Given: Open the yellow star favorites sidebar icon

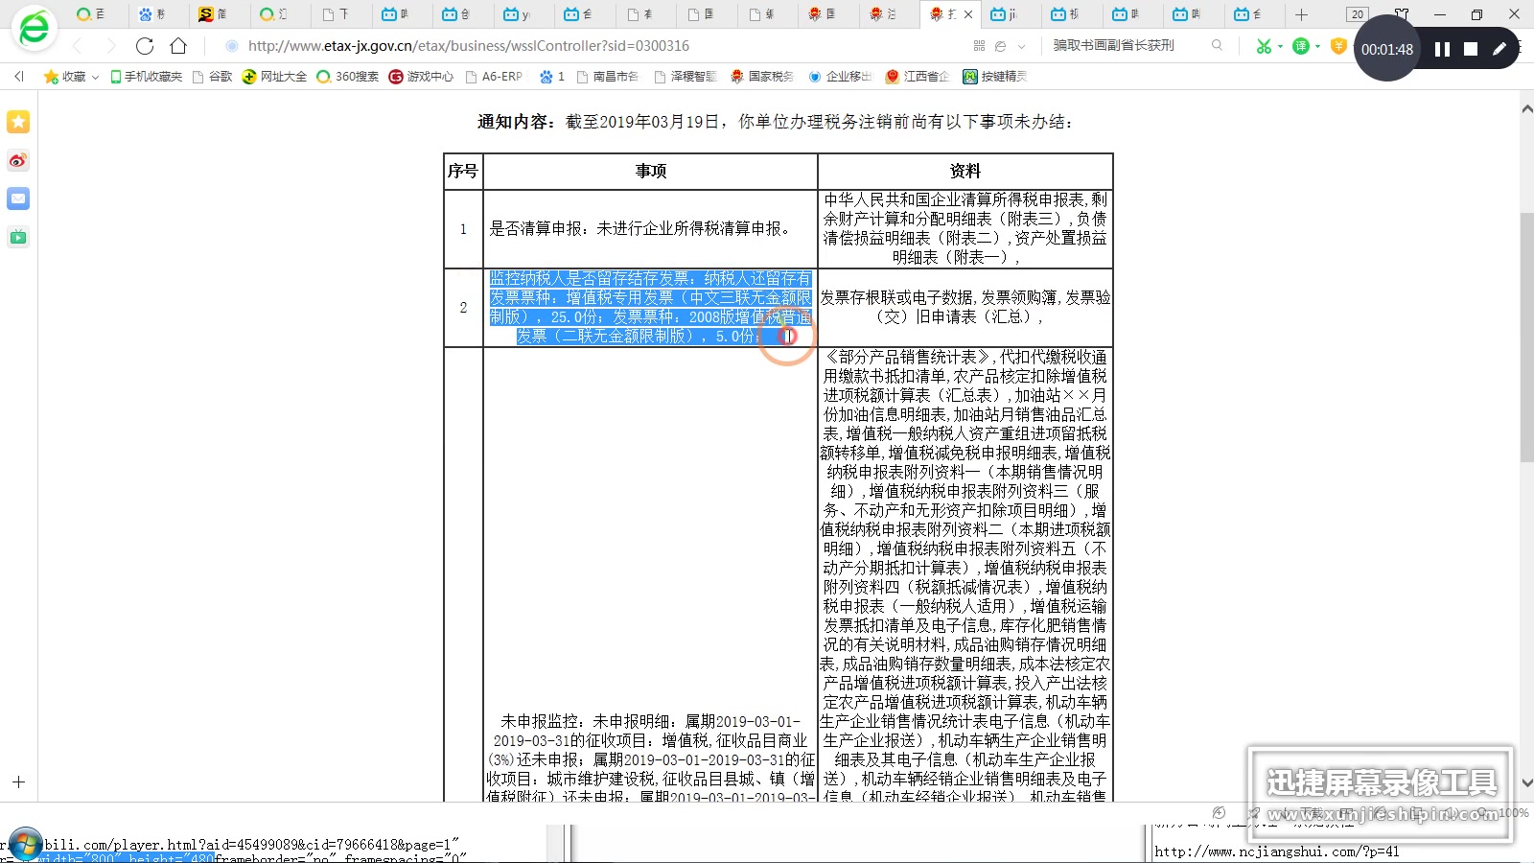Looking at the screenshot, I should pyautogui.click(x=18, y=122).
